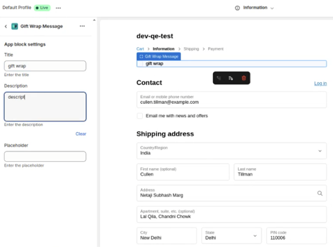Click the duplicate block icon in floating toolbar

pyautogui.click(x=231, y=78)
